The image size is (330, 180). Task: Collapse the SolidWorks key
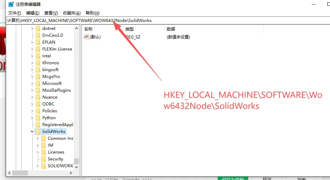pos(32,132)
